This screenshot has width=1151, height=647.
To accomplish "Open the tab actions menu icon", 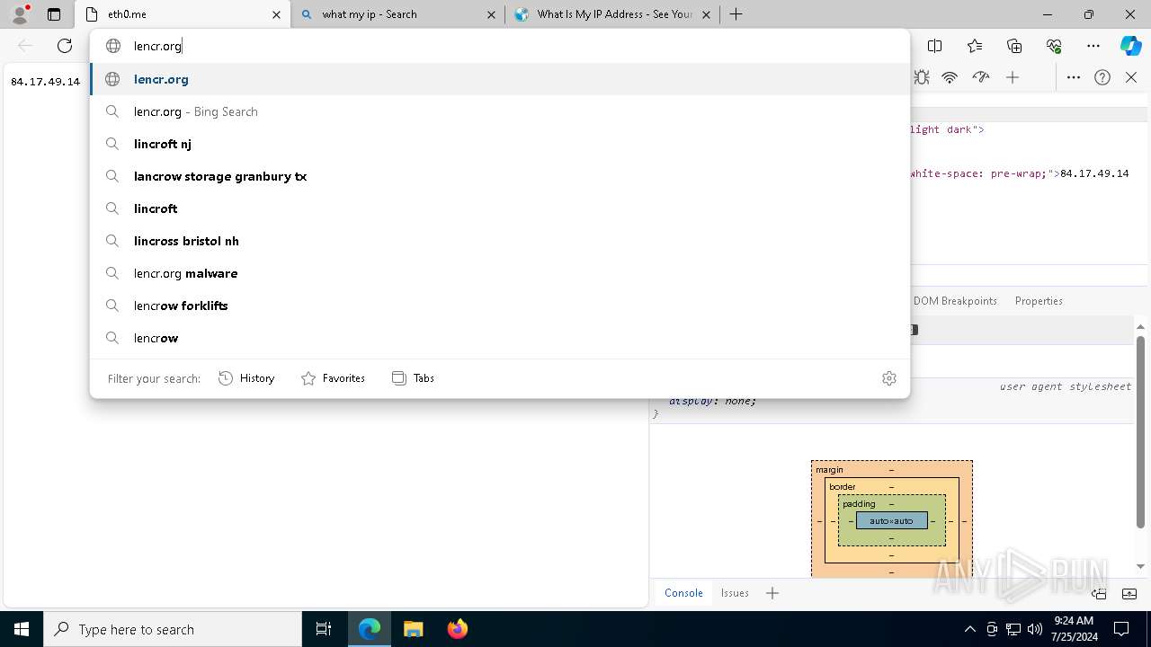I will 54,14.
